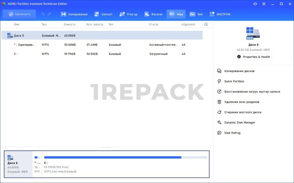Screen dimensions: 294x183
Task: Click the Копирование (Copy) toolbar icon
Action: coord(64,14)
